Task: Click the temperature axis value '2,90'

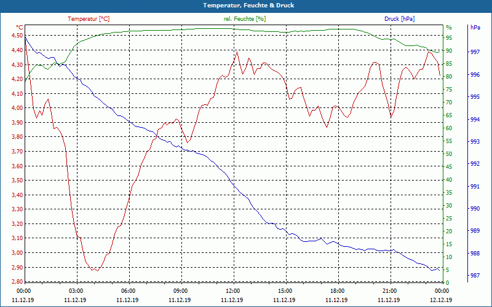Action: pyautogui.click(x=17, y=267)
